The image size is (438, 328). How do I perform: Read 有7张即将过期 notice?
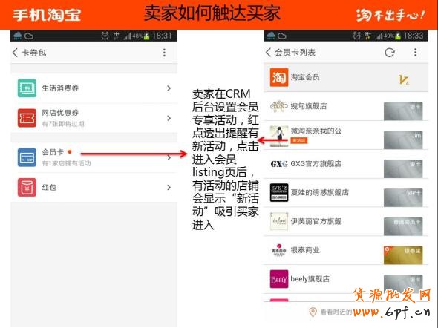click(63, 124)
